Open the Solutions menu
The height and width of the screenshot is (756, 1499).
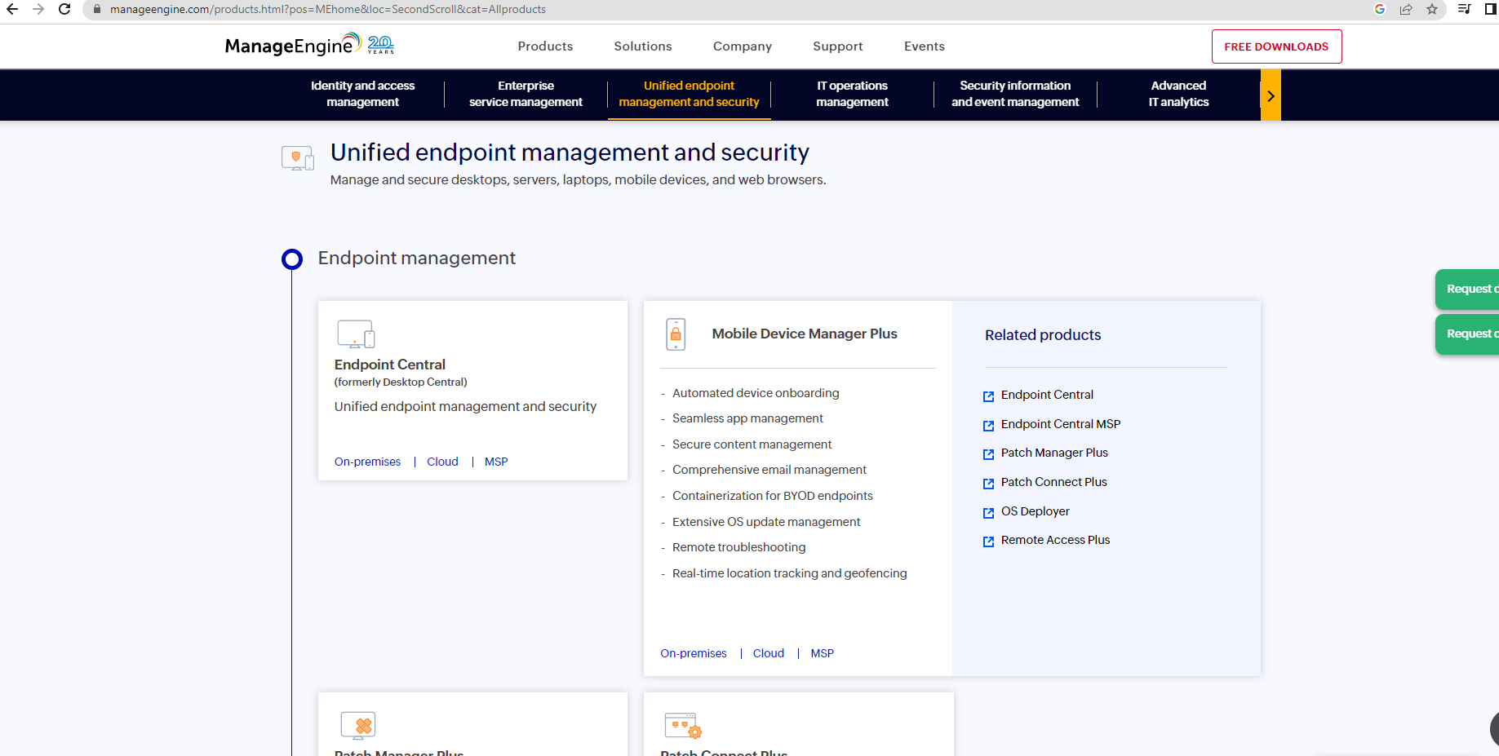[642, 46]
